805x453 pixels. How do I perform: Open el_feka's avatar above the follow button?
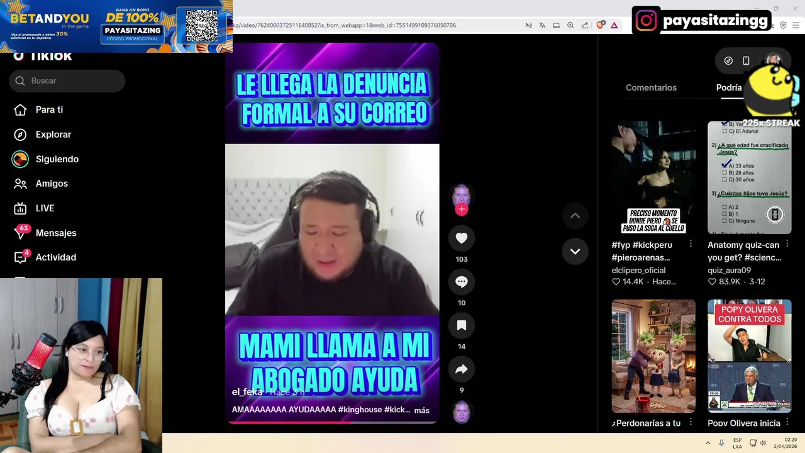(x=462, y=194)
